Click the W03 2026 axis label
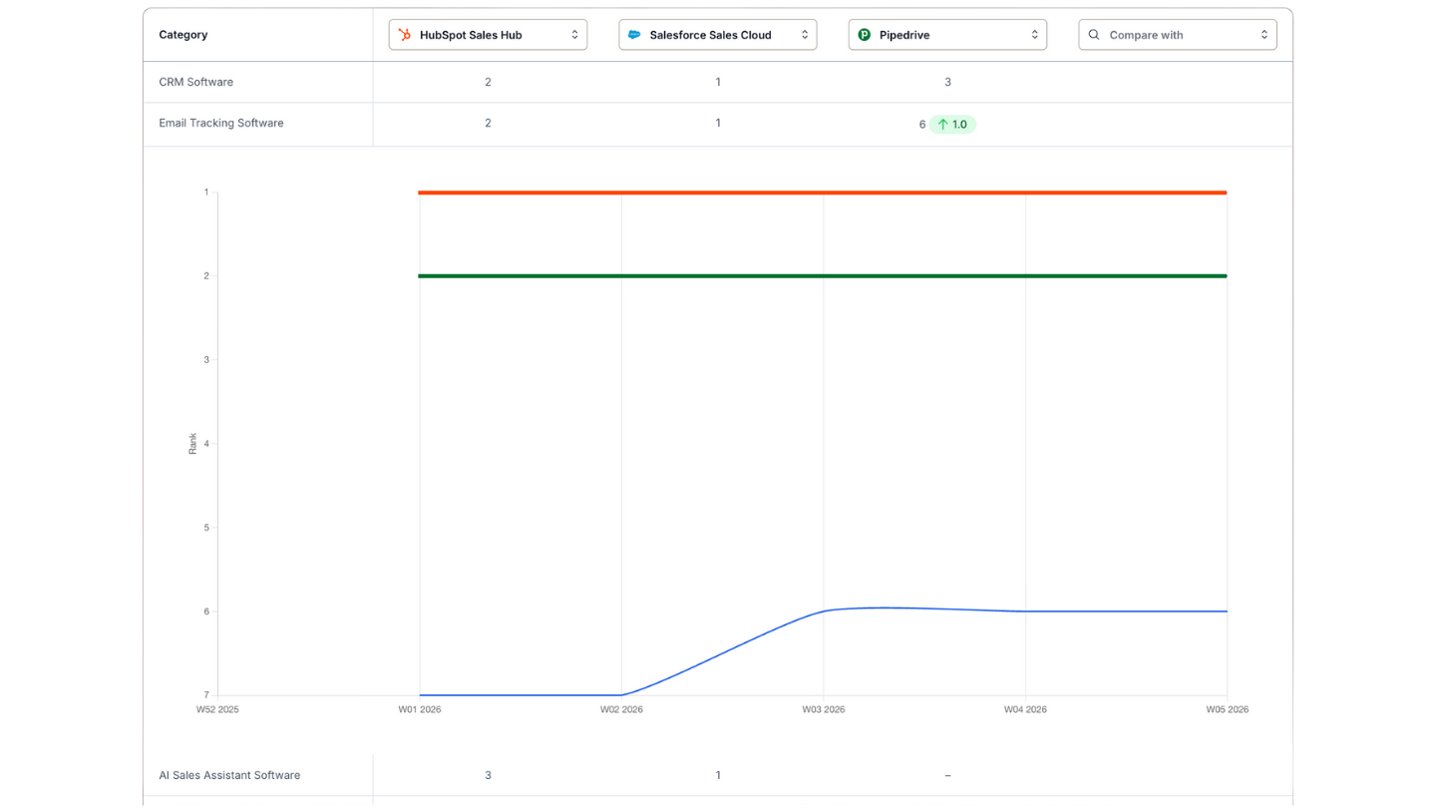1436x808 pixels. coord(824,710)
